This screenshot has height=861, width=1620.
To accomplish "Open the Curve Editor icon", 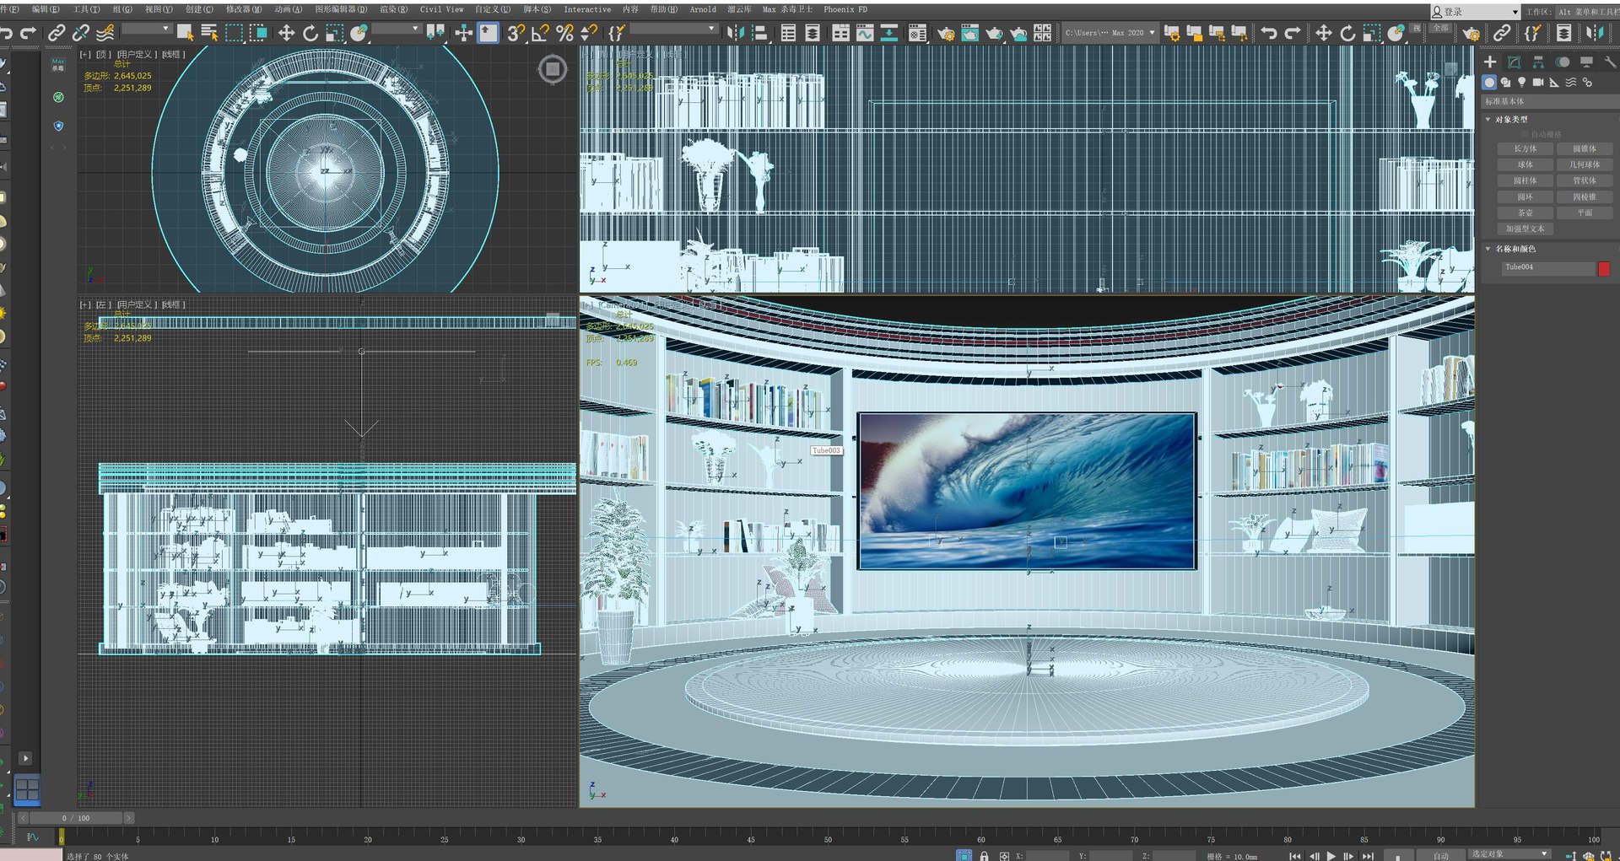I will (x=865, y=33).
